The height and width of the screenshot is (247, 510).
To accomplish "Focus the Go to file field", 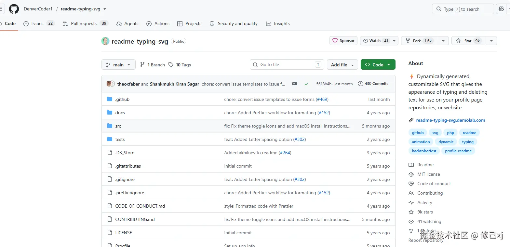I will coord(287,64).
